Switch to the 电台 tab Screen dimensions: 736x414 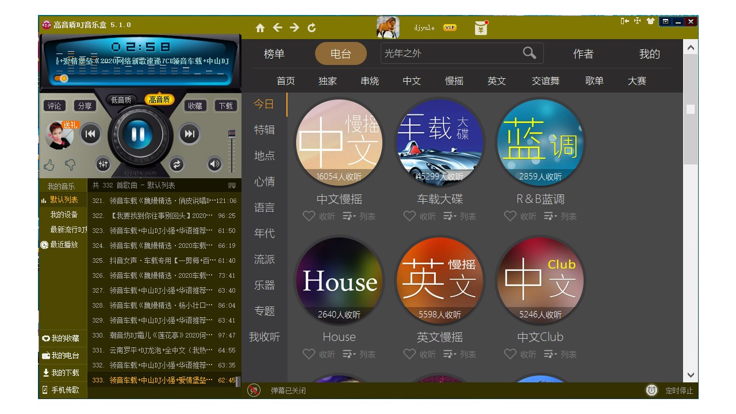click(341, 53)
